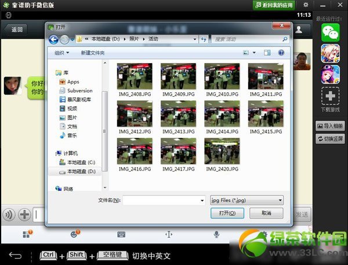Click the refresh button next to address bar
This screenshot has height=265, width=348.
[204, 39]
